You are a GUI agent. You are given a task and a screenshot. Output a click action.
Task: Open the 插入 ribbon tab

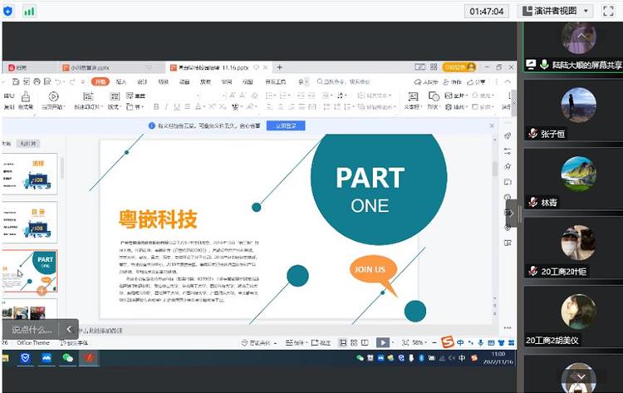point(121,81)
